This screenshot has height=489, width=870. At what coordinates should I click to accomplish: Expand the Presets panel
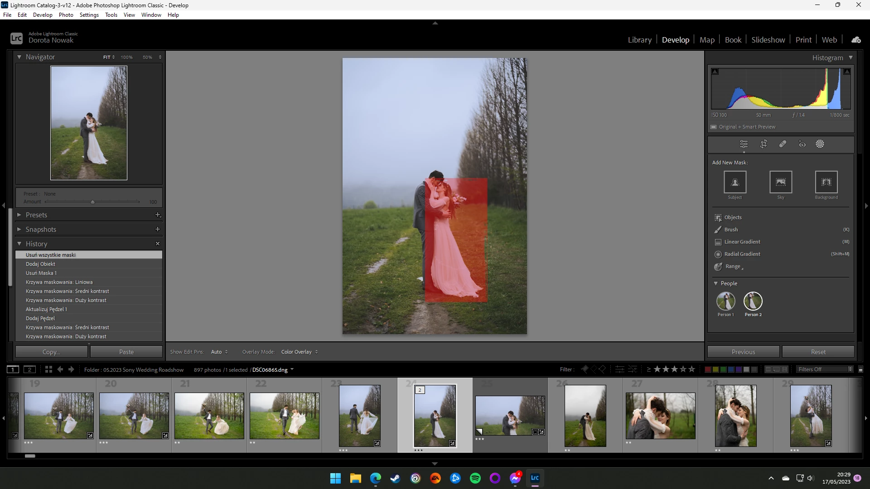pyautogui.click(x=19, y=215)
